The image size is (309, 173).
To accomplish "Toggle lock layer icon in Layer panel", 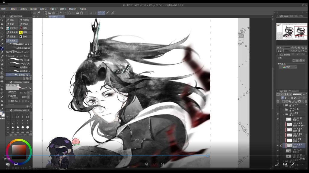I will pyautogui.click(x=292, y=98).
